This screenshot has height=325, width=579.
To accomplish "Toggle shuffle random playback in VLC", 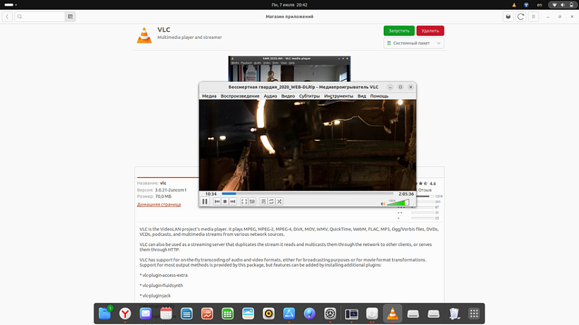I will click(x=280, y=201).
